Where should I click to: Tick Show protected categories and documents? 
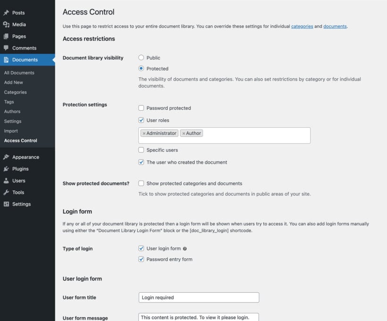(141, 183)
